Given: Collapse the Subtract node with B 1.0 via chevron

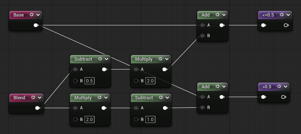Looking at the screenshot, I should point(167,98).
